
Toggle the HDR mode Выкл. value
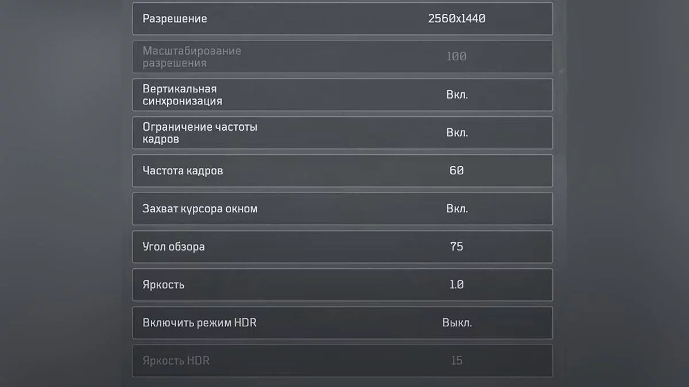tap(457, 323)
